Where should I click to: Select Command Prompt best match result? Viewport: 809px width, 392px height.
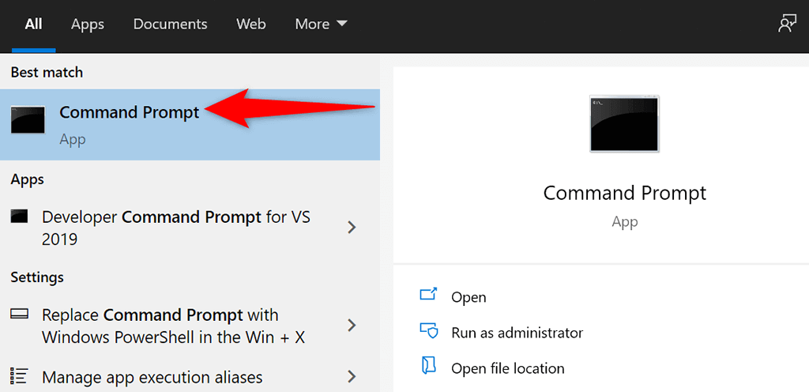click(190, 124)
